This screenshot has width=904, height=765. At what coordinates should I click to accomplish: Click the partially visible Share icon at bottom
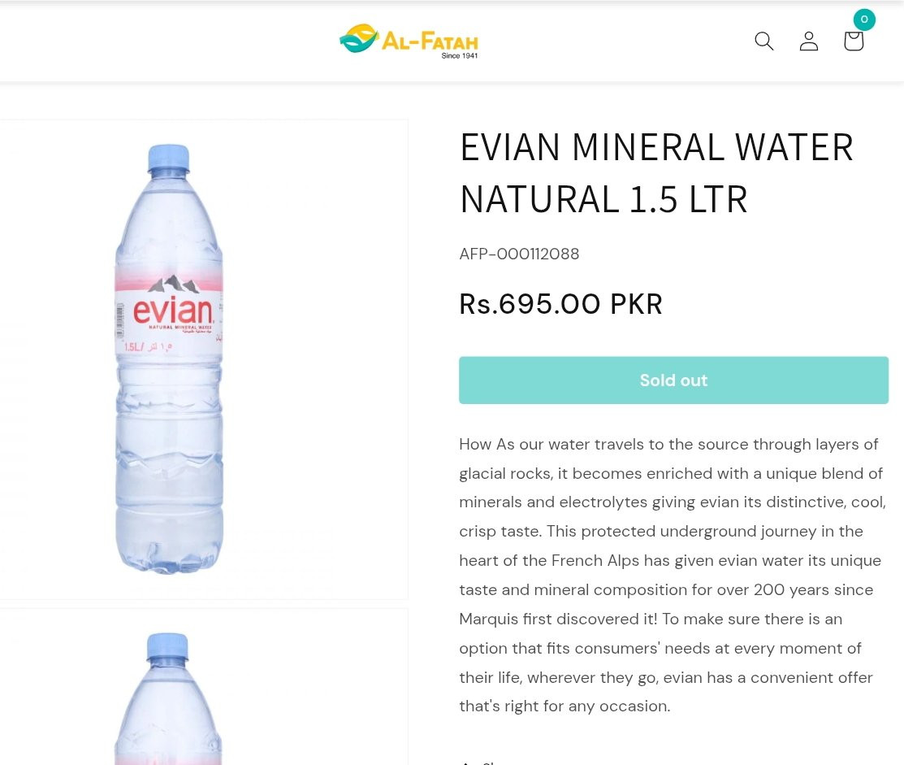tap(467, 762)
